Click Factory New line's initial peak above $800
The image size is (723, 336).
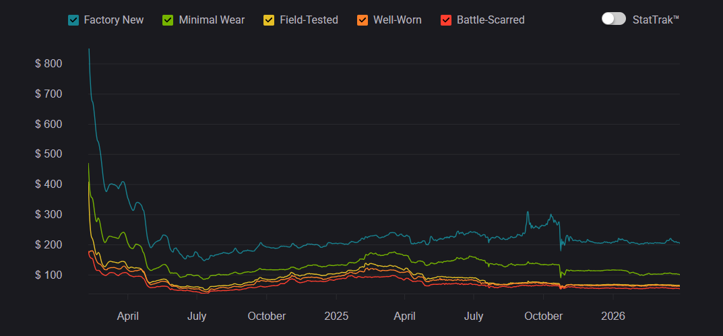(89, 50)
